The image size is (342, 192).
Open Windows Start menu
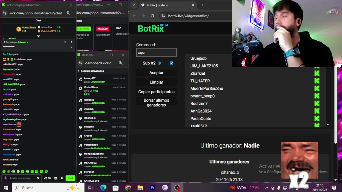pyautogui.click(x=6, y=188)
